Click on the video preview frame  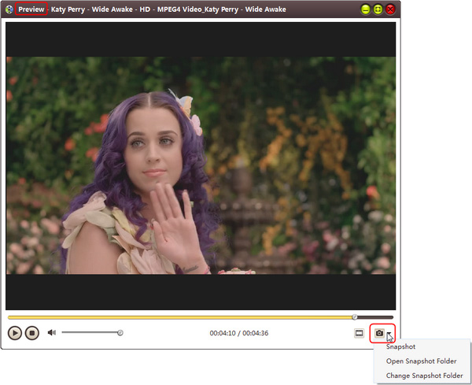click(200, 165)
